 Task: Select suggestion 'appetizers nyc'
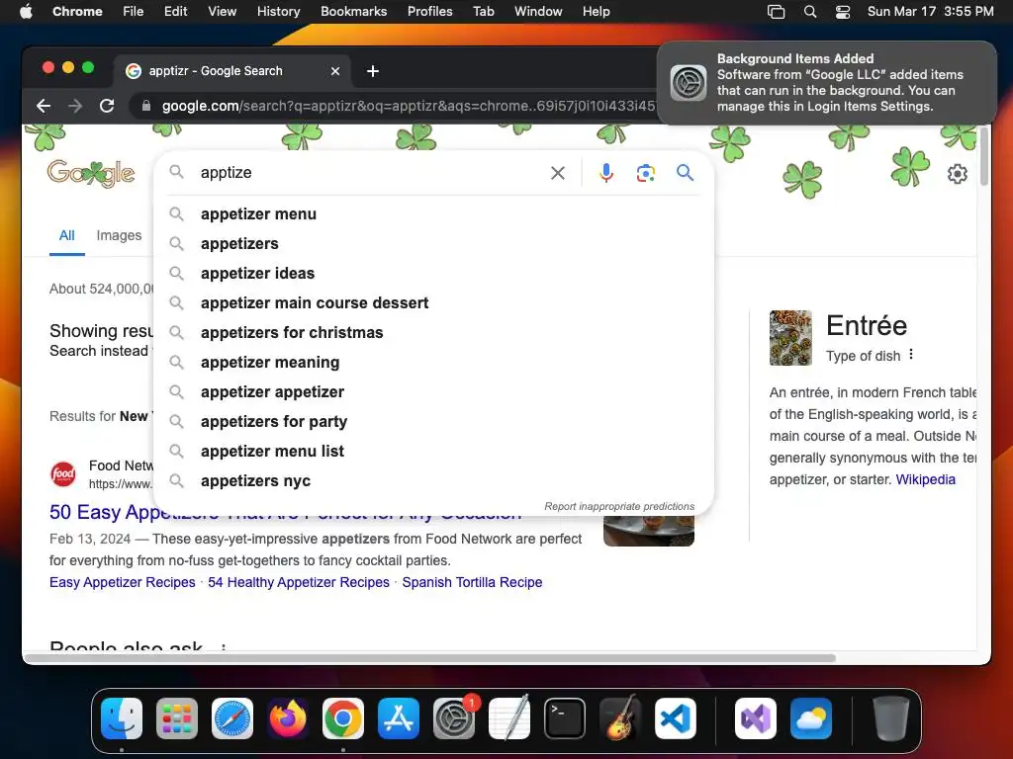pyautogui.click(x=434, y=481)
